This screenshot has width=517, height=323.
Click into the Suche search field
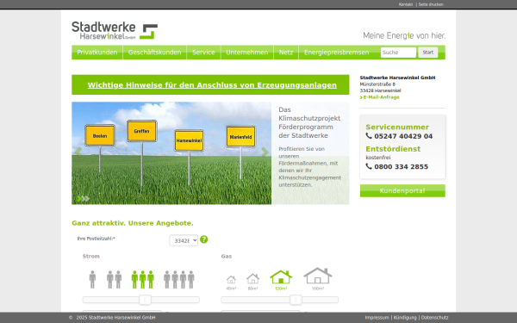coord(398,53)
